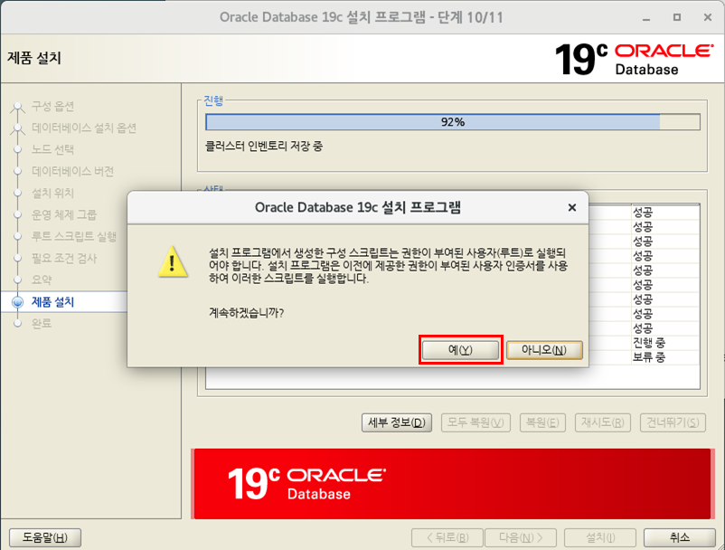Image resolution: width=725 pixels, height=550 pixels.
Task: Select the 노드 선택 step
Action: click(x=52, y=149)
